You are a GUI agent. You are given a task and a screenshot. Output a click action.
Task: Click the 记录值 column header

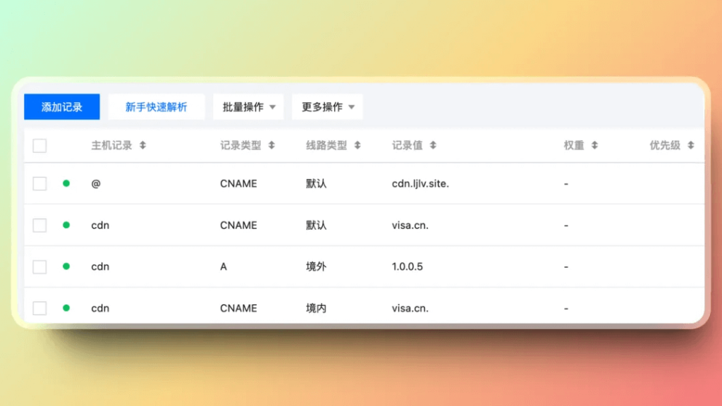[x=407, y=145]
